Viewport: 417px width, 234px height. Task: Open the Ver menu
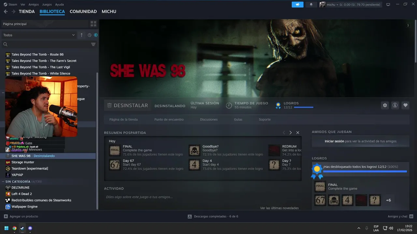tap(23, 5)
